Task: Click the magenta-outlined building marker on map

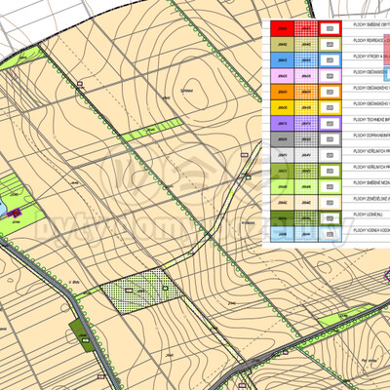Action: coord(15,213)
